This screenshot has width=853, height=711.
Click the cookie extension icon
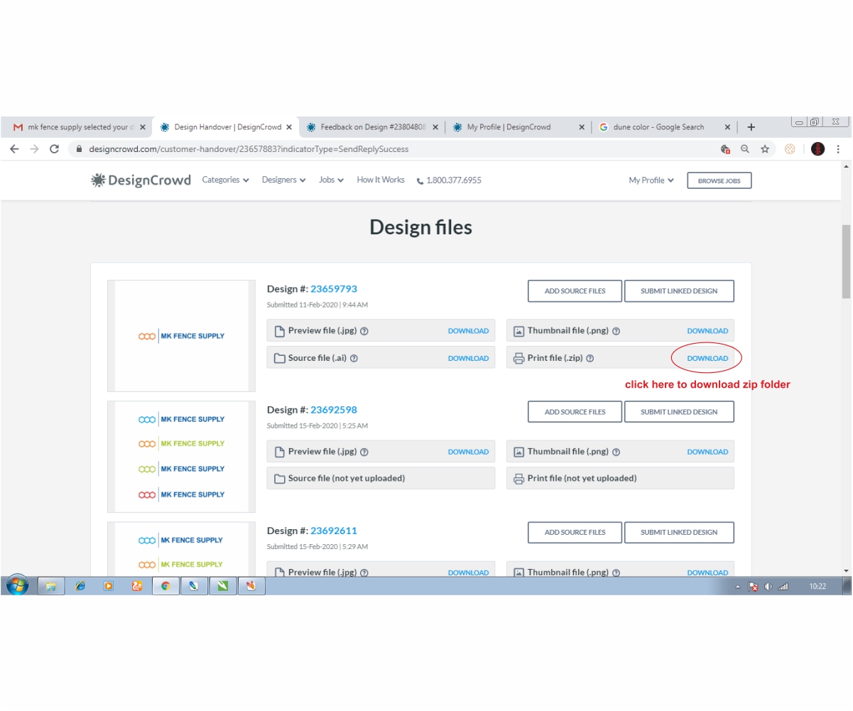790,149
